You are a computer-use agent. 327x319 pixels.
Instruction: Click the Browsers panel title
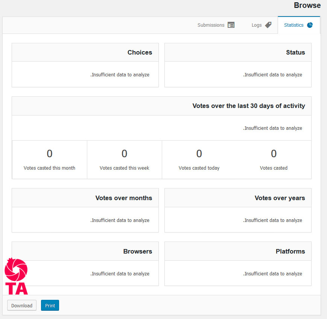pos(137,252)
